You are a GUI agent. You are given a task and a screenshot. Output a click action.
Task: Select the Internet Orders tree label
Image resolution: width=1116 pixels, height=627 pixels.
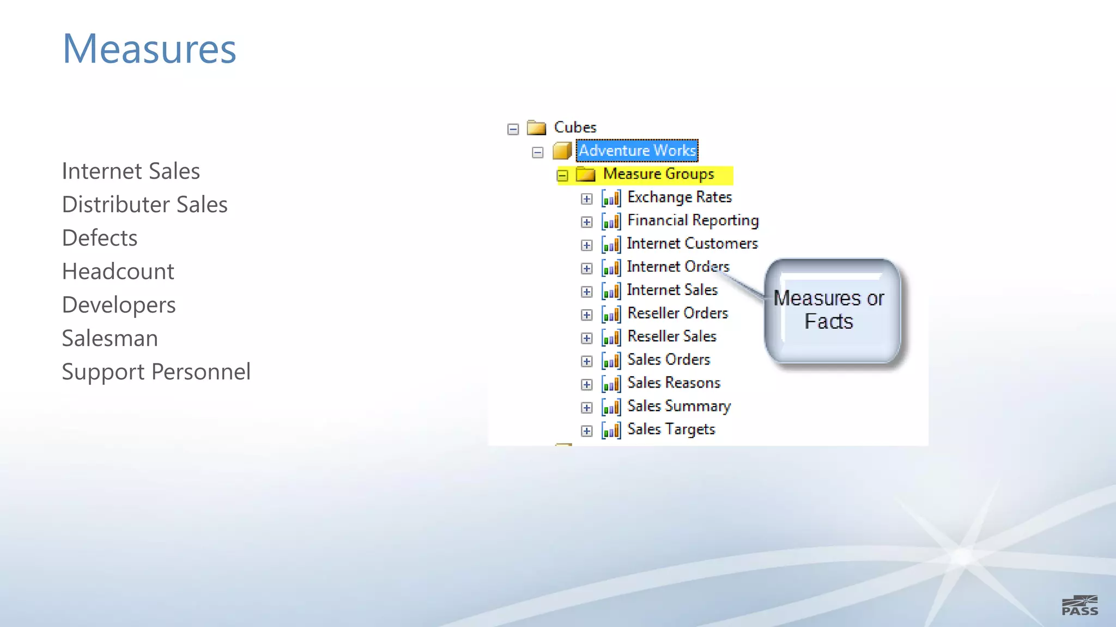(x=678, y=267)
